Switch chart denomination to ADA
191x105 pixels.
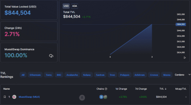click(74, 6)
